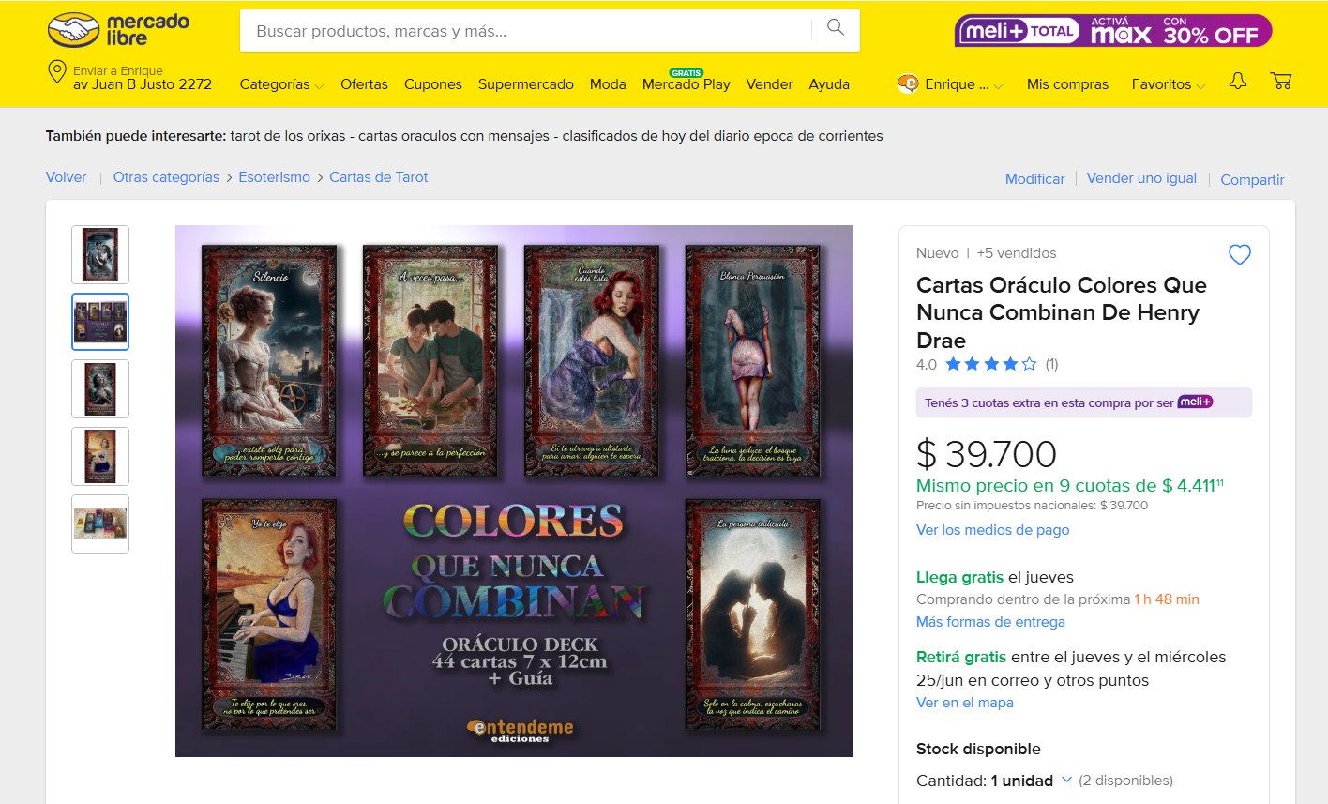Open the Esoterismo breadcrumb
This screenshot has height=804, width=1328.
point(274,177)
